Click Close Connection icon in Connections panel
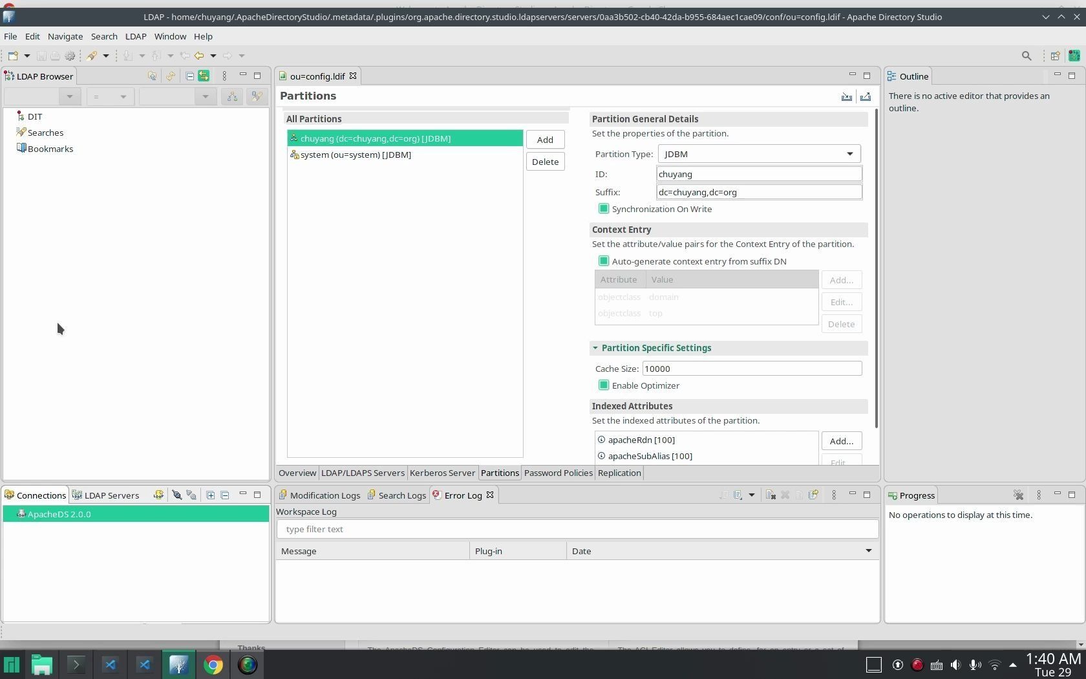 191,495
